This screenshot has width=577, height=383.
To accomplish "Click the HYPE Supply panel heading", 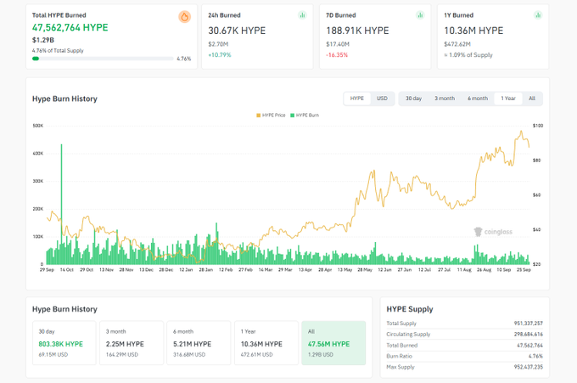I will [x=410, y=309].
